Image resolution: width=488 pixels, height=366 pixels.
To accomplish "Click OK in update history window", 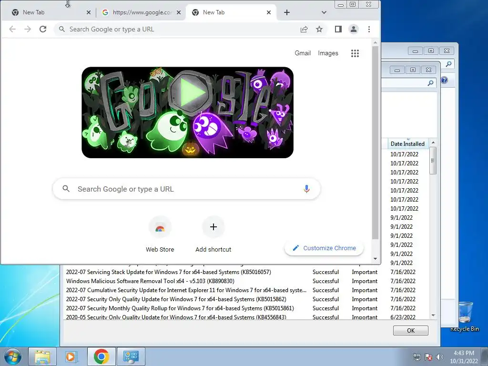I will point(411,331).
